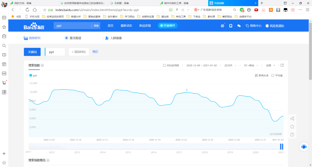Click the help question icon beside chart
The height and width of the screenshot is (167, 312).
292,135
